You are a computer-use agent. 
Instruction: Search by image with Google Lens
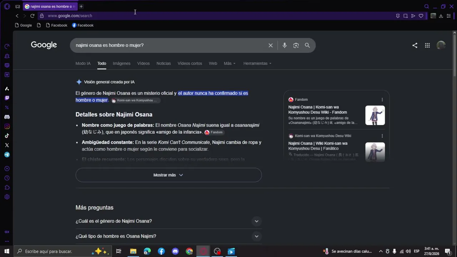tap(296, 45)
